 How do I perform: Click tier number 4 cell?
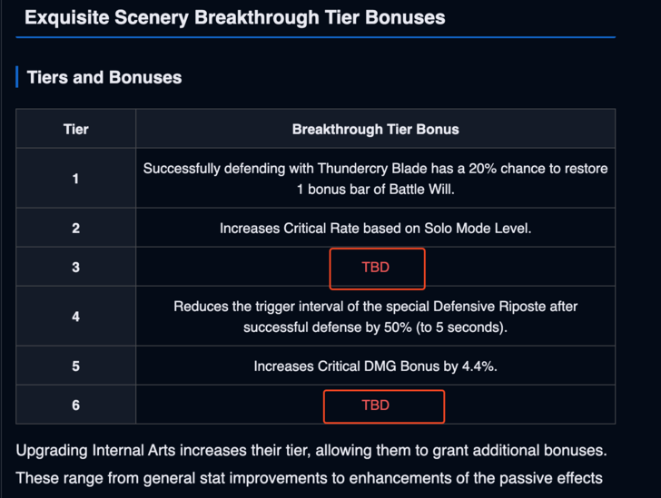(76, 317)
